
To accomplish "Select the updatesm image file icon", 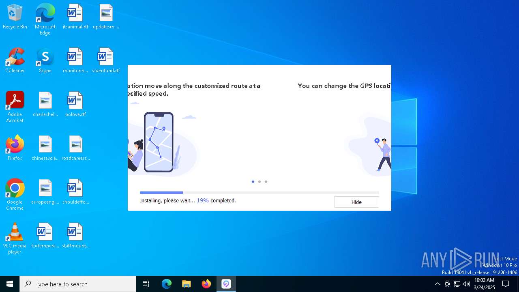I will coord(106,17).
